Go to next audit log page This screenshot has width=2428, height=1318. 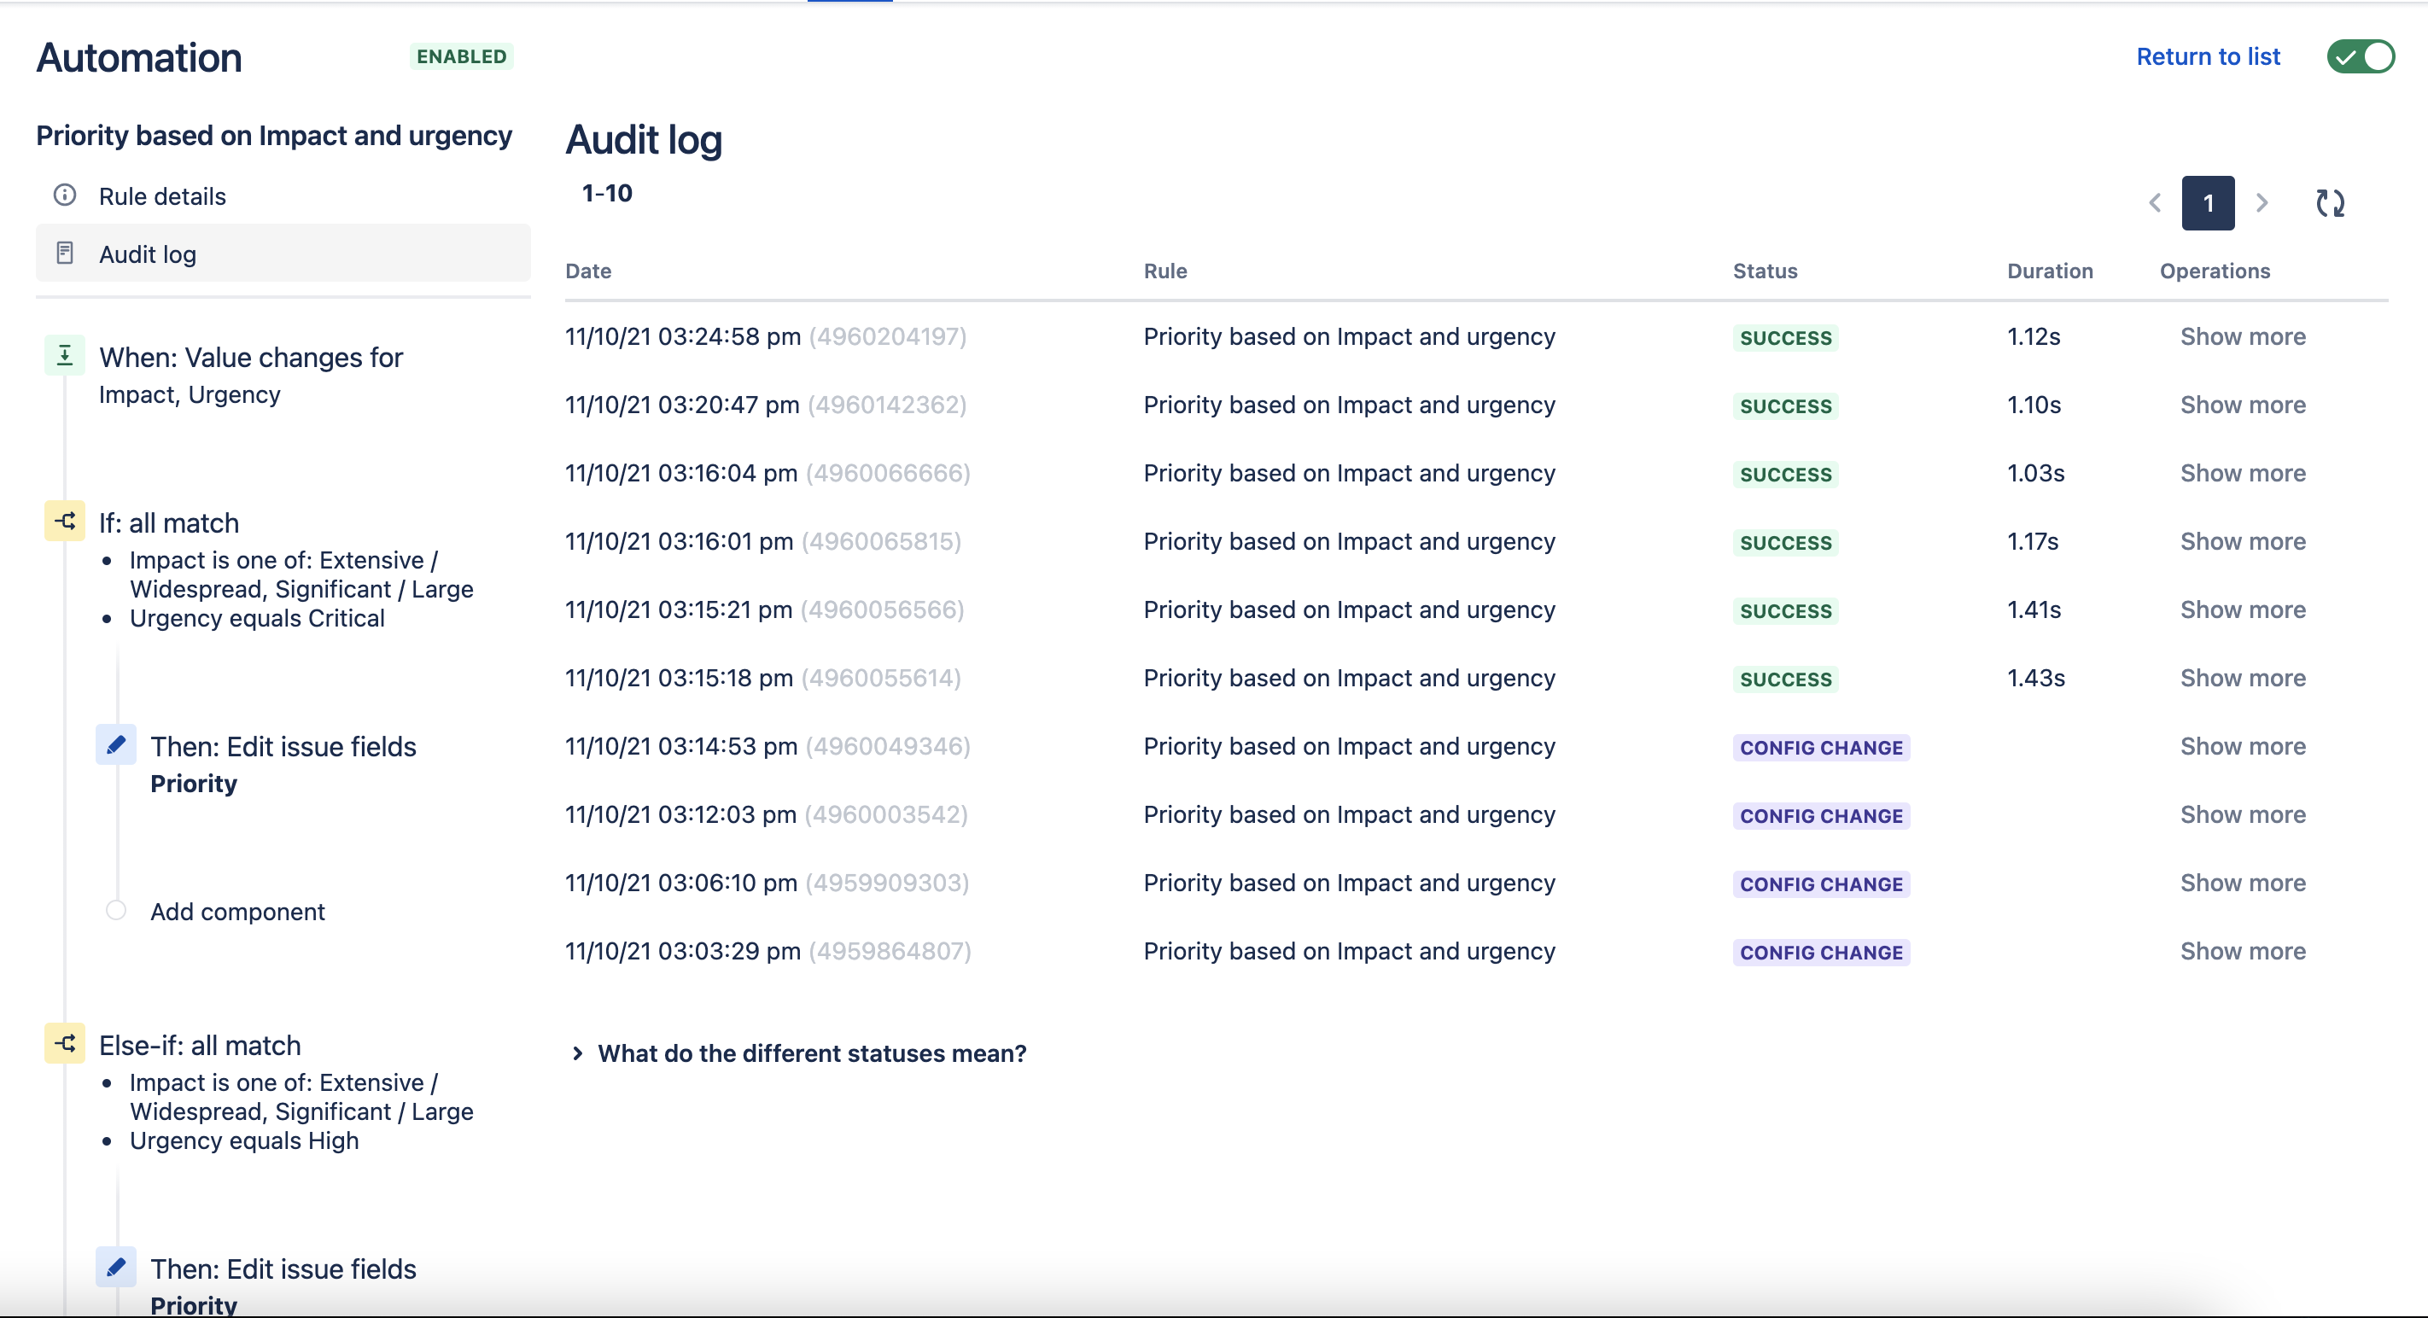2262,202
